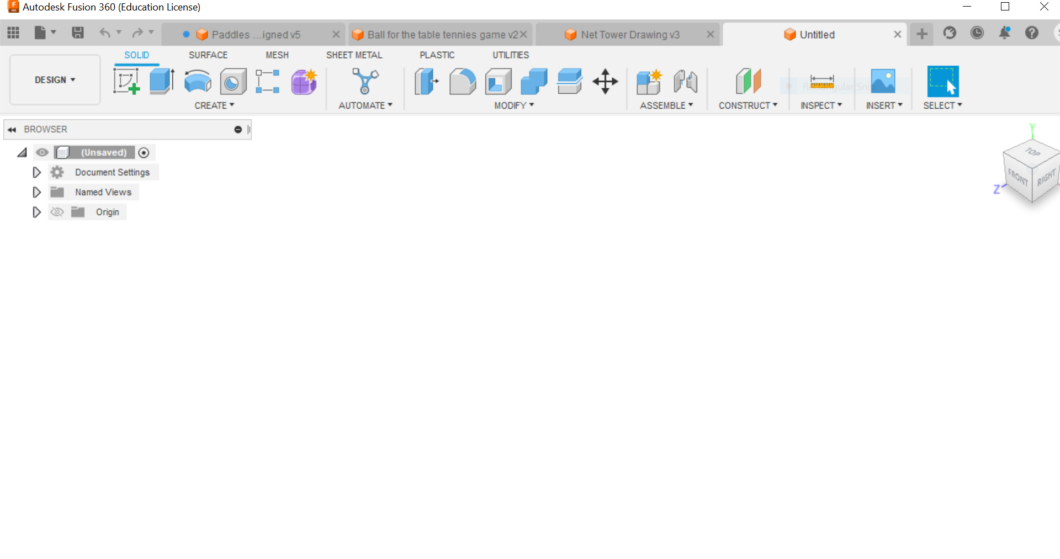1060x559 pixels.
Task: Expand the Origin node
Action: click(36, 212)
